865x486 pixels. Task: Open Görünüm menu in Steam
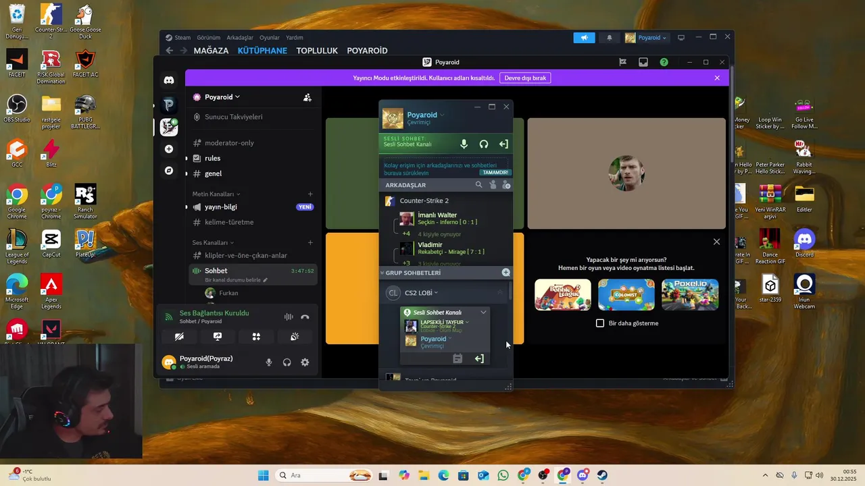pyautogui.click(x=208, y=38)
